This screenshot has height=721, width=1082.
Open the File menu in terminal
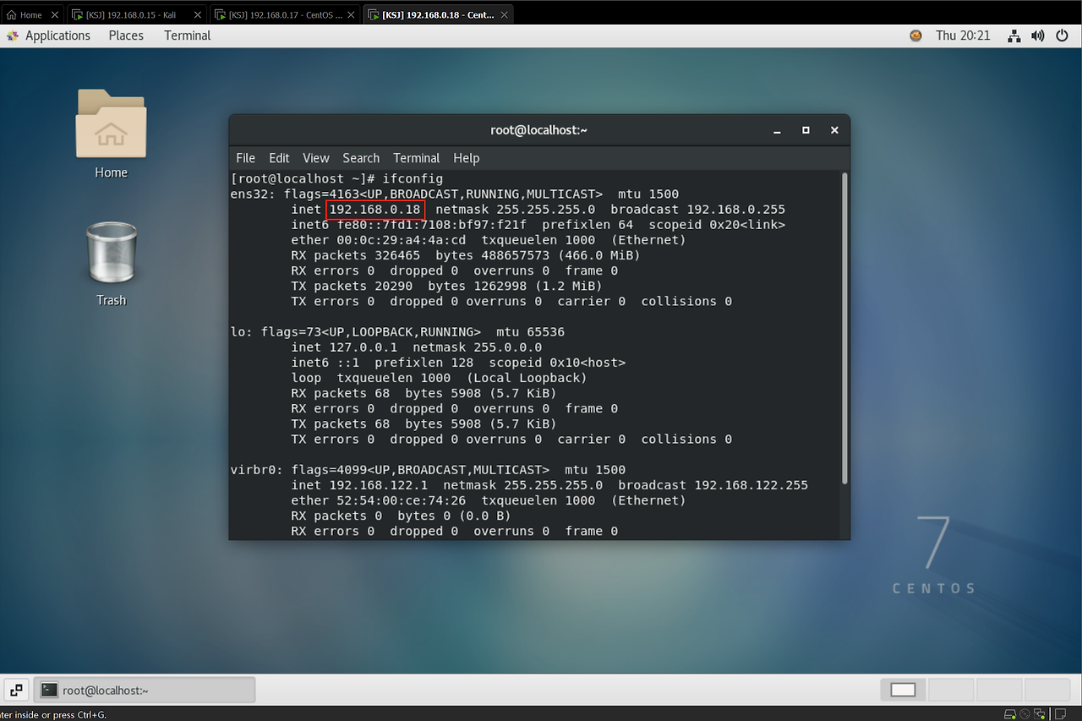coord(245,158)
